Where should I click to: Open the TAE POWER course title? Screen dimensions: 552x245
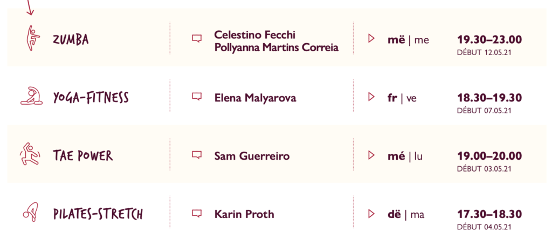82,155
